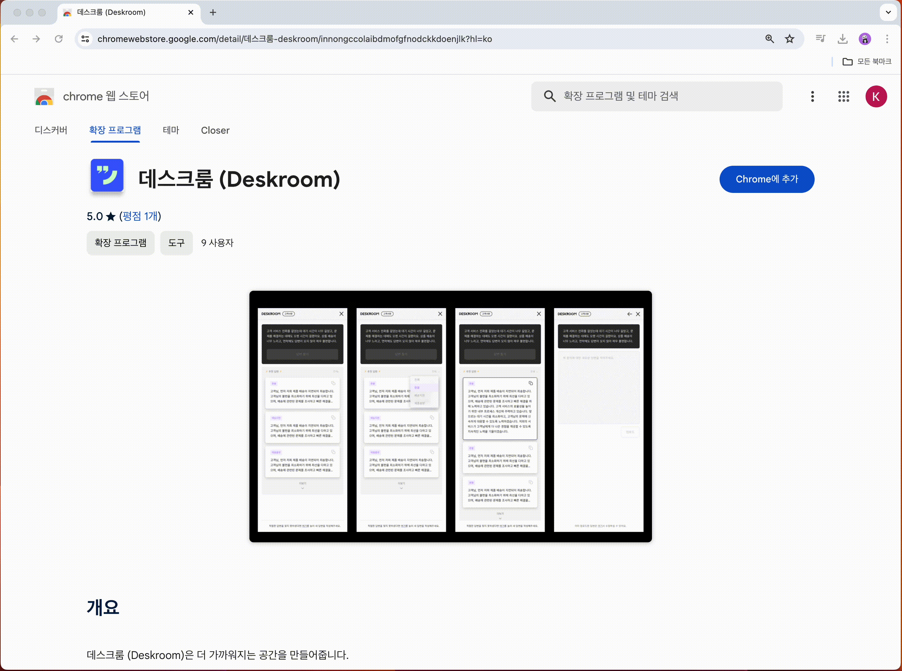The height and width of the screenshot is (671, 902).
Task: Open the 모든 북마크 folder
Action: pos(867,62)
